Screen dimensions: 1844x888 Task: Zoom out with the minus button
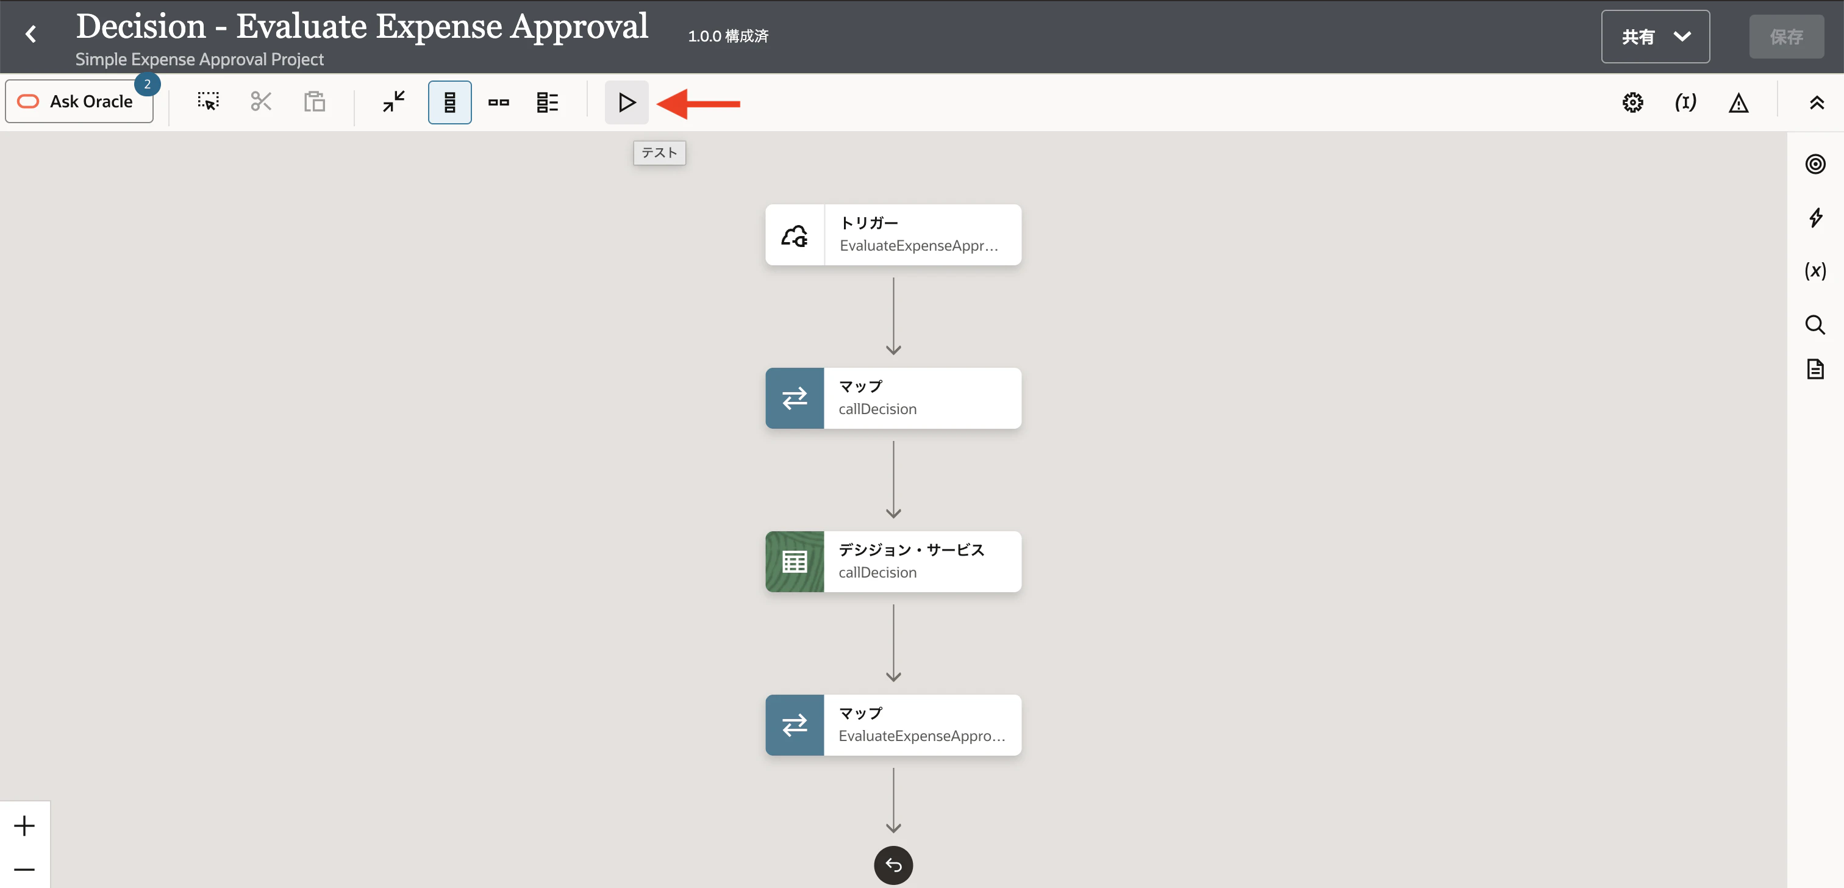pyautogui.click(x=24, y=869)
